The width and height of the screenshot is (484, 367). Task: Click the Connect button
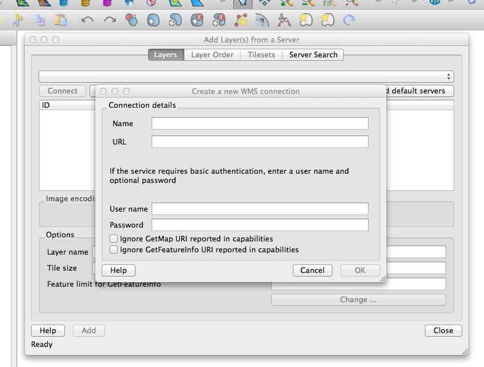[x=63, y=91]
